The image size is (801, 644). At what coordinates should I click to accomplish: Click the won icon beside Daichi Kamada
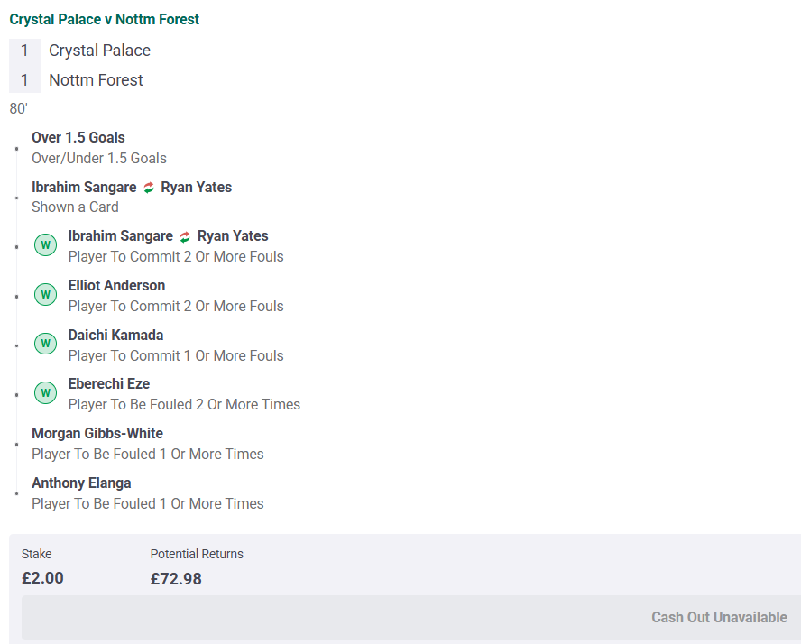(x=45, y=344)
